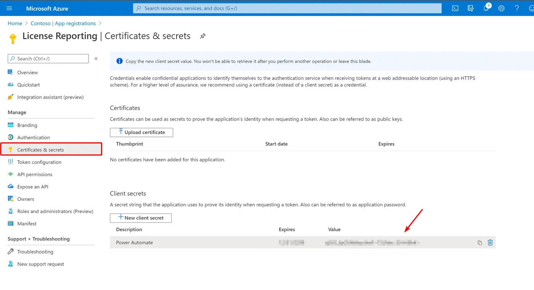Image resolution: width=534 pixels, height=290 pixels.
Task: Click the Thumbprint column header
Action: point(130,144)
